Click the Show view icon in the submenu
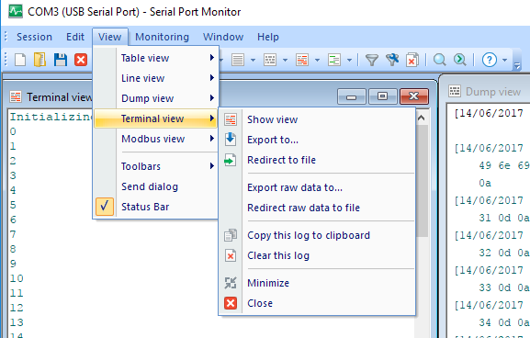This screenshot has width=530, height=338. [x=231, y=119]
